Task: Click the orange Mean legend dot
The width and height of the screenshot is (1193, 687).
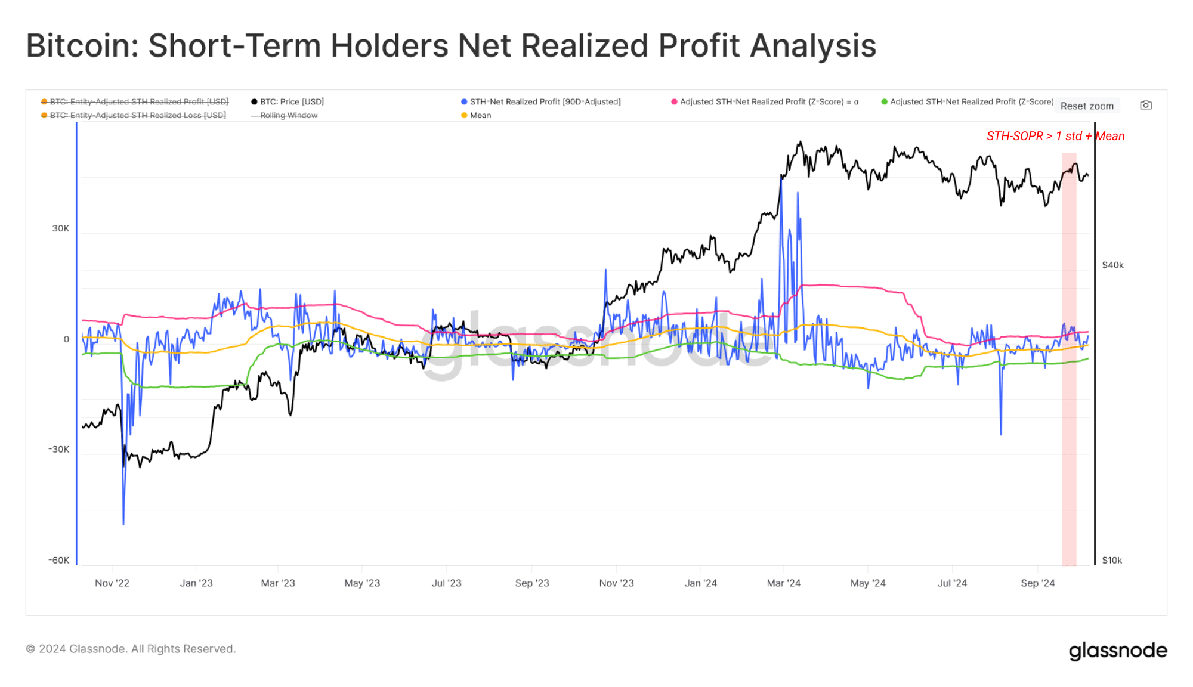Action: pos(464,115)
